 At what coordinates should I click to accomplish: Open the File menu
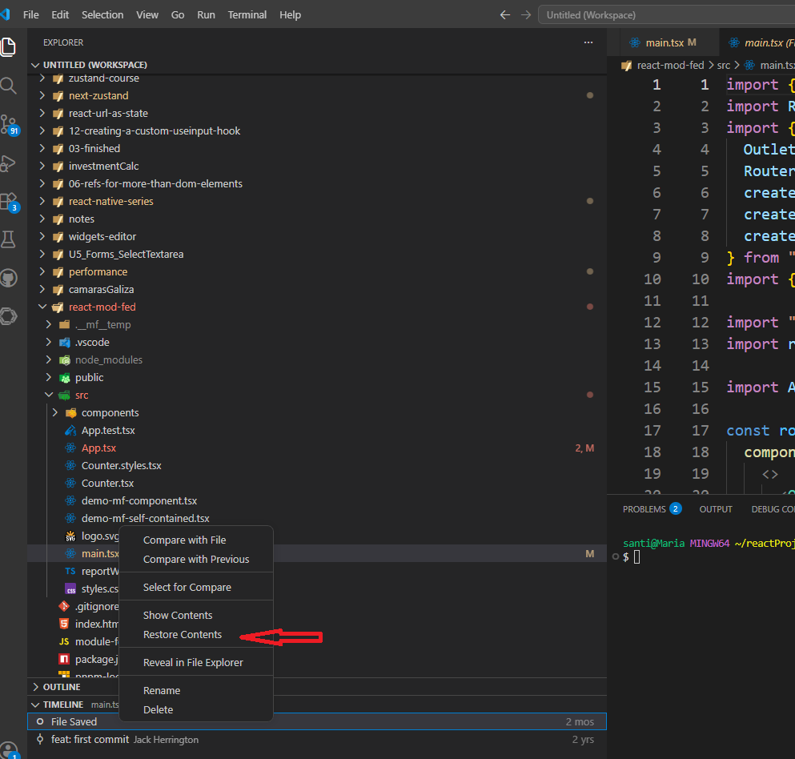(x=31, y=15)
